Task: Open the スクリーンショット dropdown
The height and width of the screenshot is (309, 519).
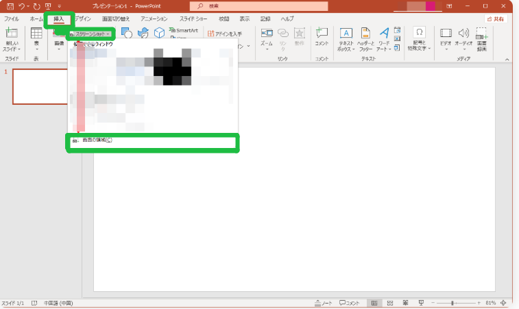Action: pos(90,34)
